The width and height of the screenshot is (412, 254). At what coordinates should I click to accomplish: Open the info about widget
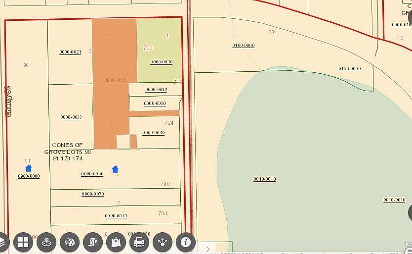click(186, 242)
